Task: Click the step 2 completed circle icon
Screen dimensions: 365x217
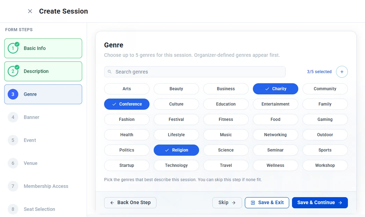Action: [13, 71]
